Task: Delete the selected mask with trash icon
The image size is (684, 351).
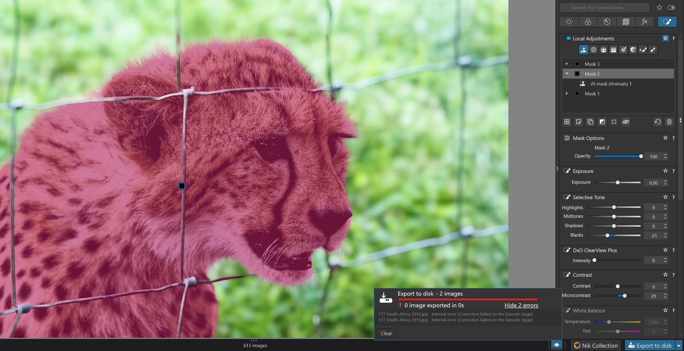Action: click(669, 122)
